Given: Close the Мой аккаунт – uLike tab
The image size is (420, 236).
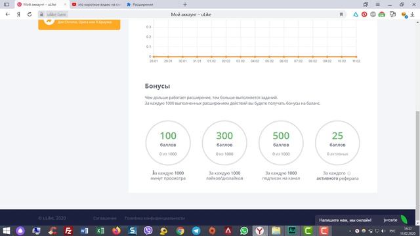Looking at the screenshot, I should (65, 5).
